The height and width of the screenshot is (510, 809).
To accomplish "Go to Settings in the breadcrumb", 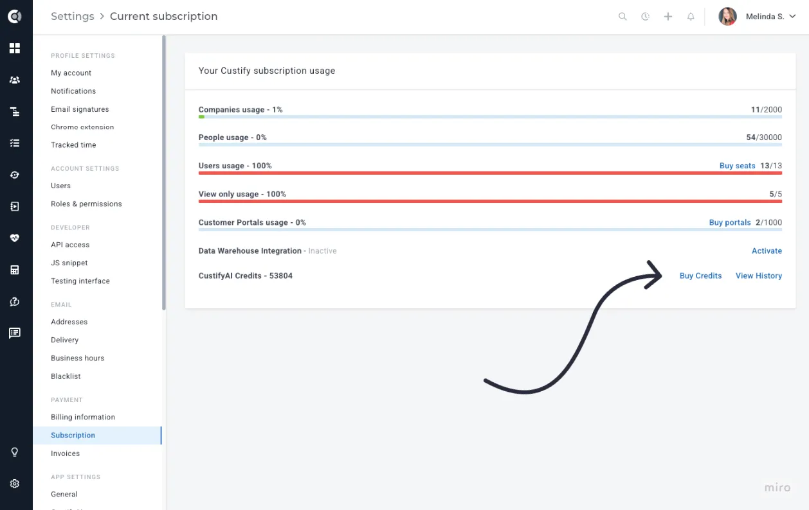I will pos(73,17).
